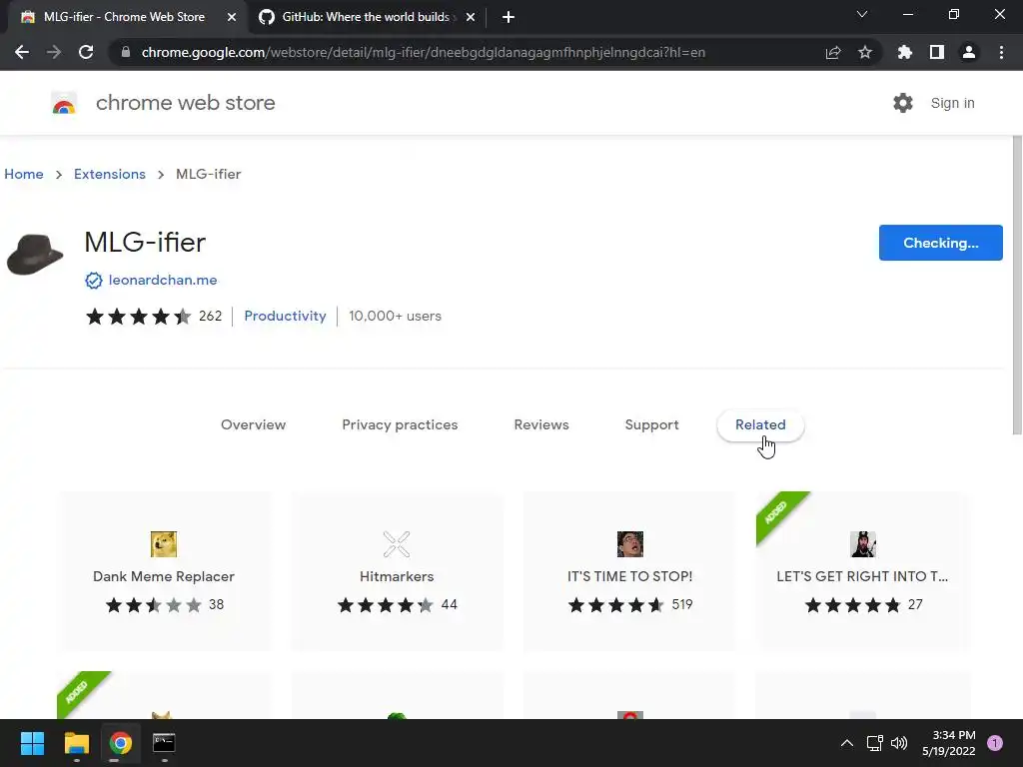Click the padlock site info icon
Screen dimensions: 1023x767
pyautogui.click(x=126, y=52)
